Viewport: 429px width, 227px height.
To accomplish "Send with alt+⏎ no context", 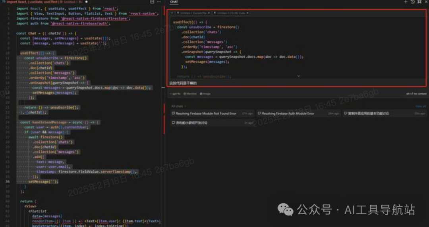I will 416,94.
